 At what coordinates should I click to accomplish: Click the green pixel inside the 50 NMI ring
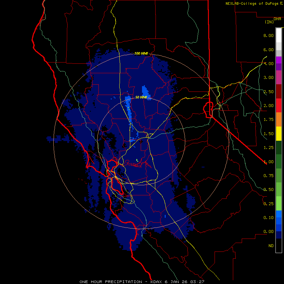(x=137, y=160)
